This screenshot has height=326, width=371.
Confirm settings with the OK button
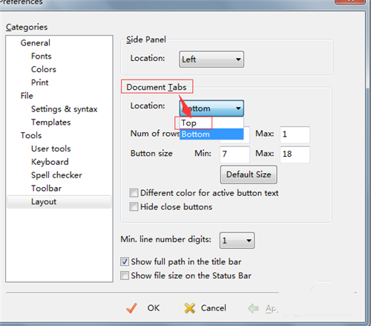pos(154,308)
